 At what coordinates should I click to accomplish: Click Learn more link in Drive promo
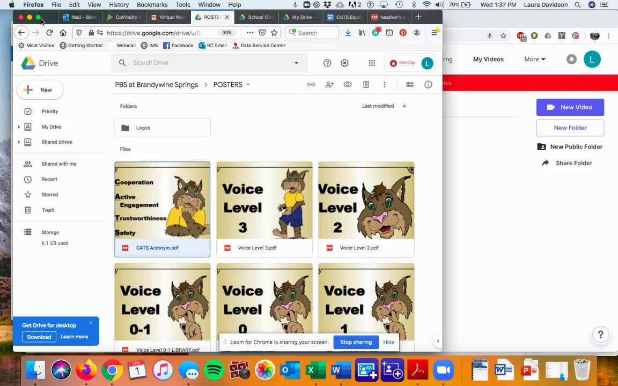click(74, 337)
